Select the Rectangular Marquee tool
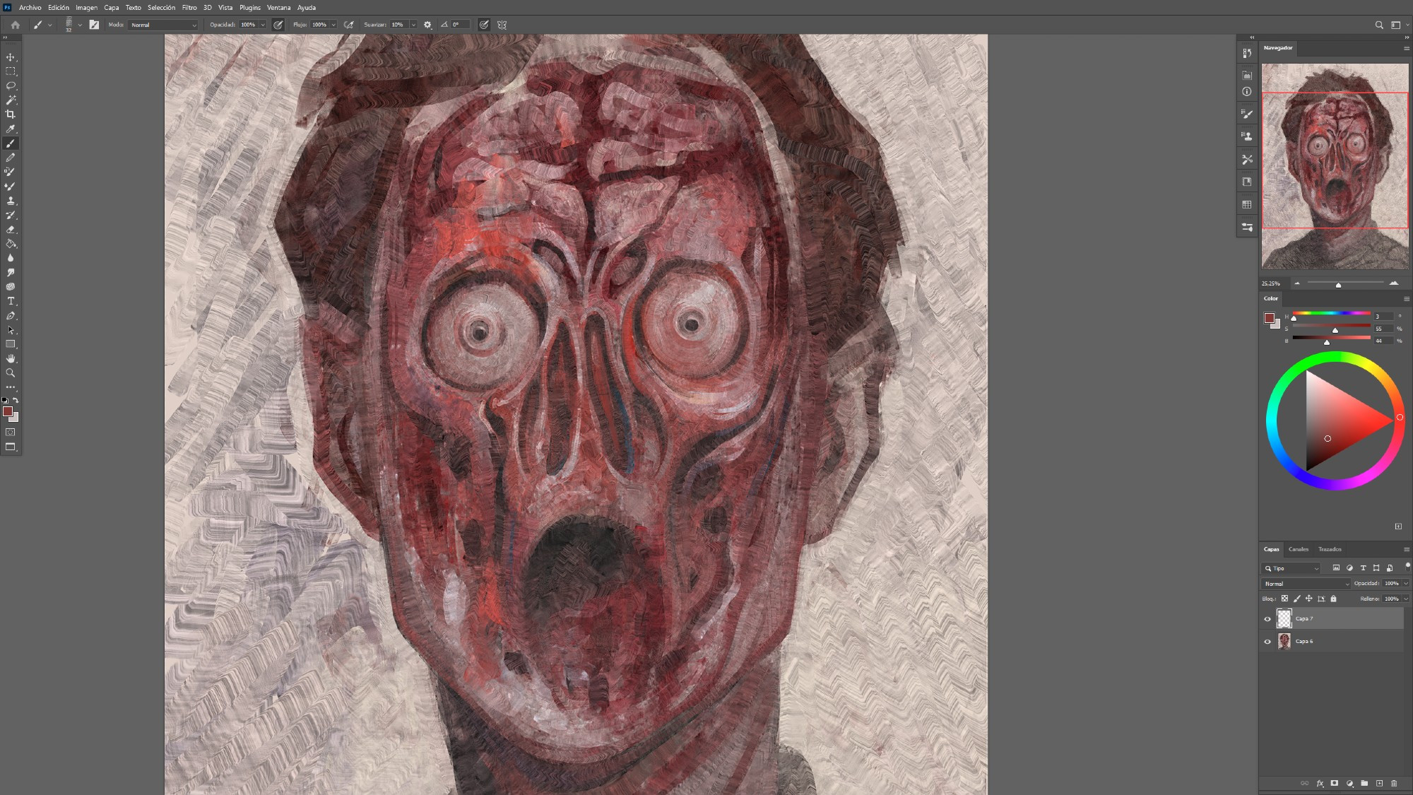1413x795 pixels. coord(11,71)
